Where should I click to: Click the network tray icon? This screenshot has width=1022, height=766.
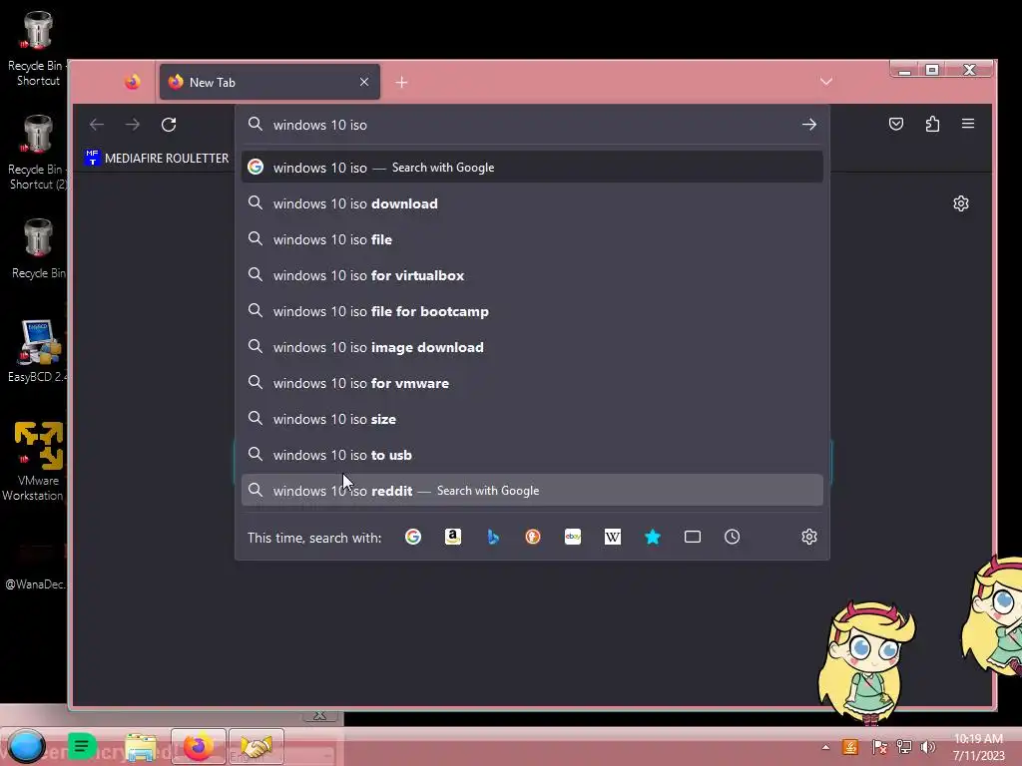904,747
